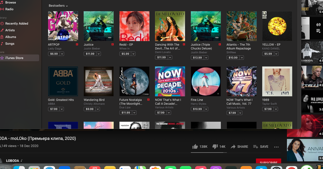
Task: Open price options arrow for Dancing With The Devil
Action: pyautogui.click(x=170, y=58)
